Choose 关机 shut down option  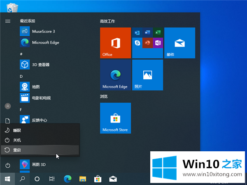(x=40, y=140)
